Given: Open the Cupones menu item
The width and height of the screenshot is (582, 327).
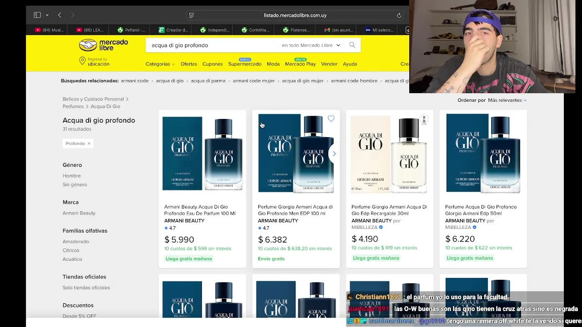Looking at the screenshot, I should [212, 64].
